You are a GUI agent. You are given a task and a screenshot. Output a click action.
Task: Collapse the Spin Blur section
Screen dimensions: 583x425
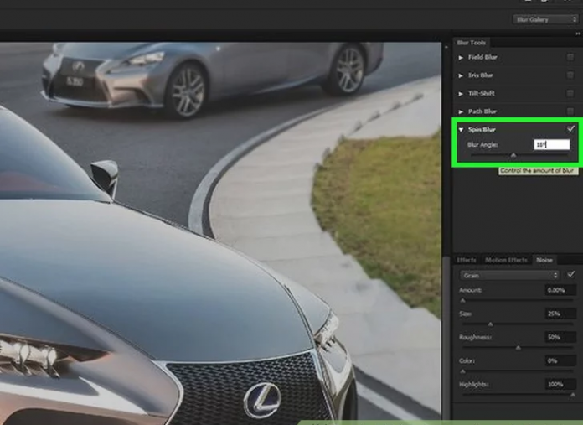tap(461, 129)
